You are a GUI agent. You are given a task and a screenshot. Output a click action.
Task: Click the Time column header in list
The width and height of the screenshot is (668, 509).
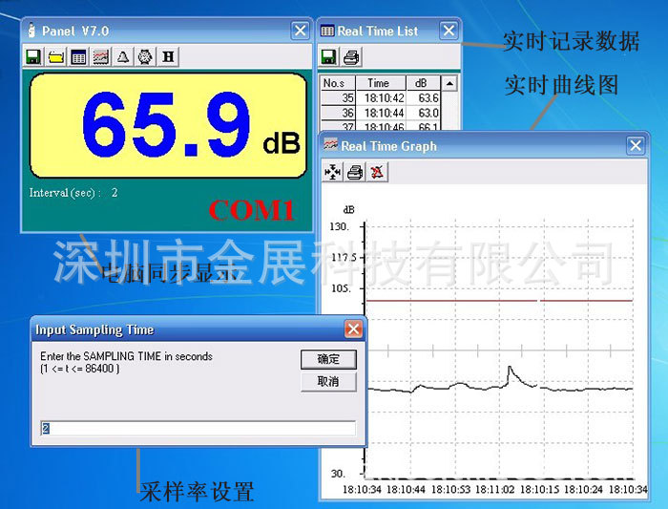(379, 83)
